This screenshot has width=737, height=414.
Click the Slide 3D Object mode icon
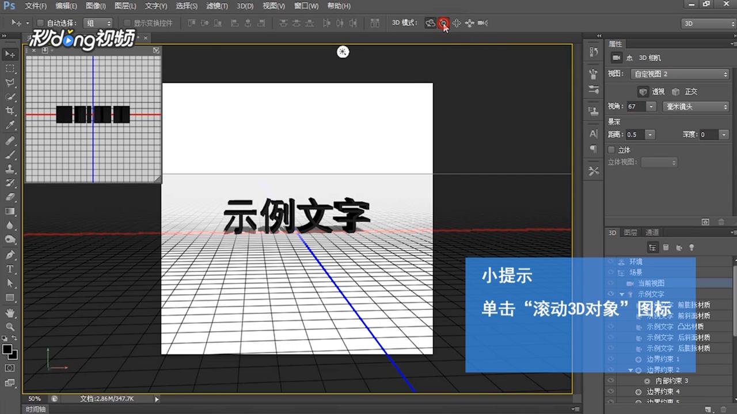click(x=469, y=23)
